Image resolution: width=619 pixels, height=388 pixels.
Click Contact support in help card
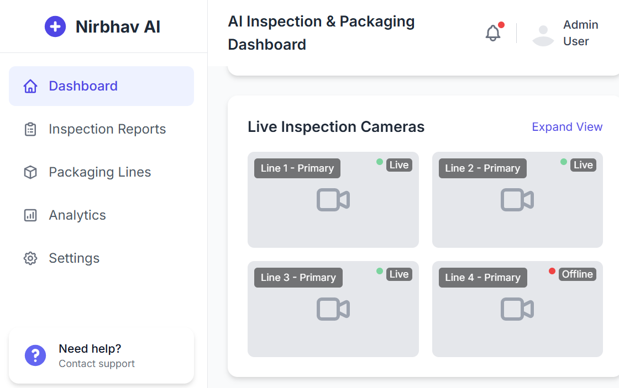(97, 364)
